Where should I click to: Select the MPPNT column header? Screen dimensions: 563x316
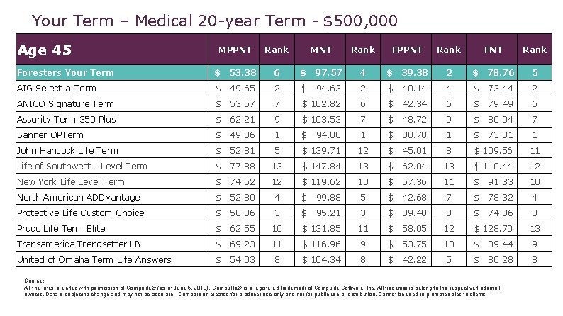click(234, 50)
